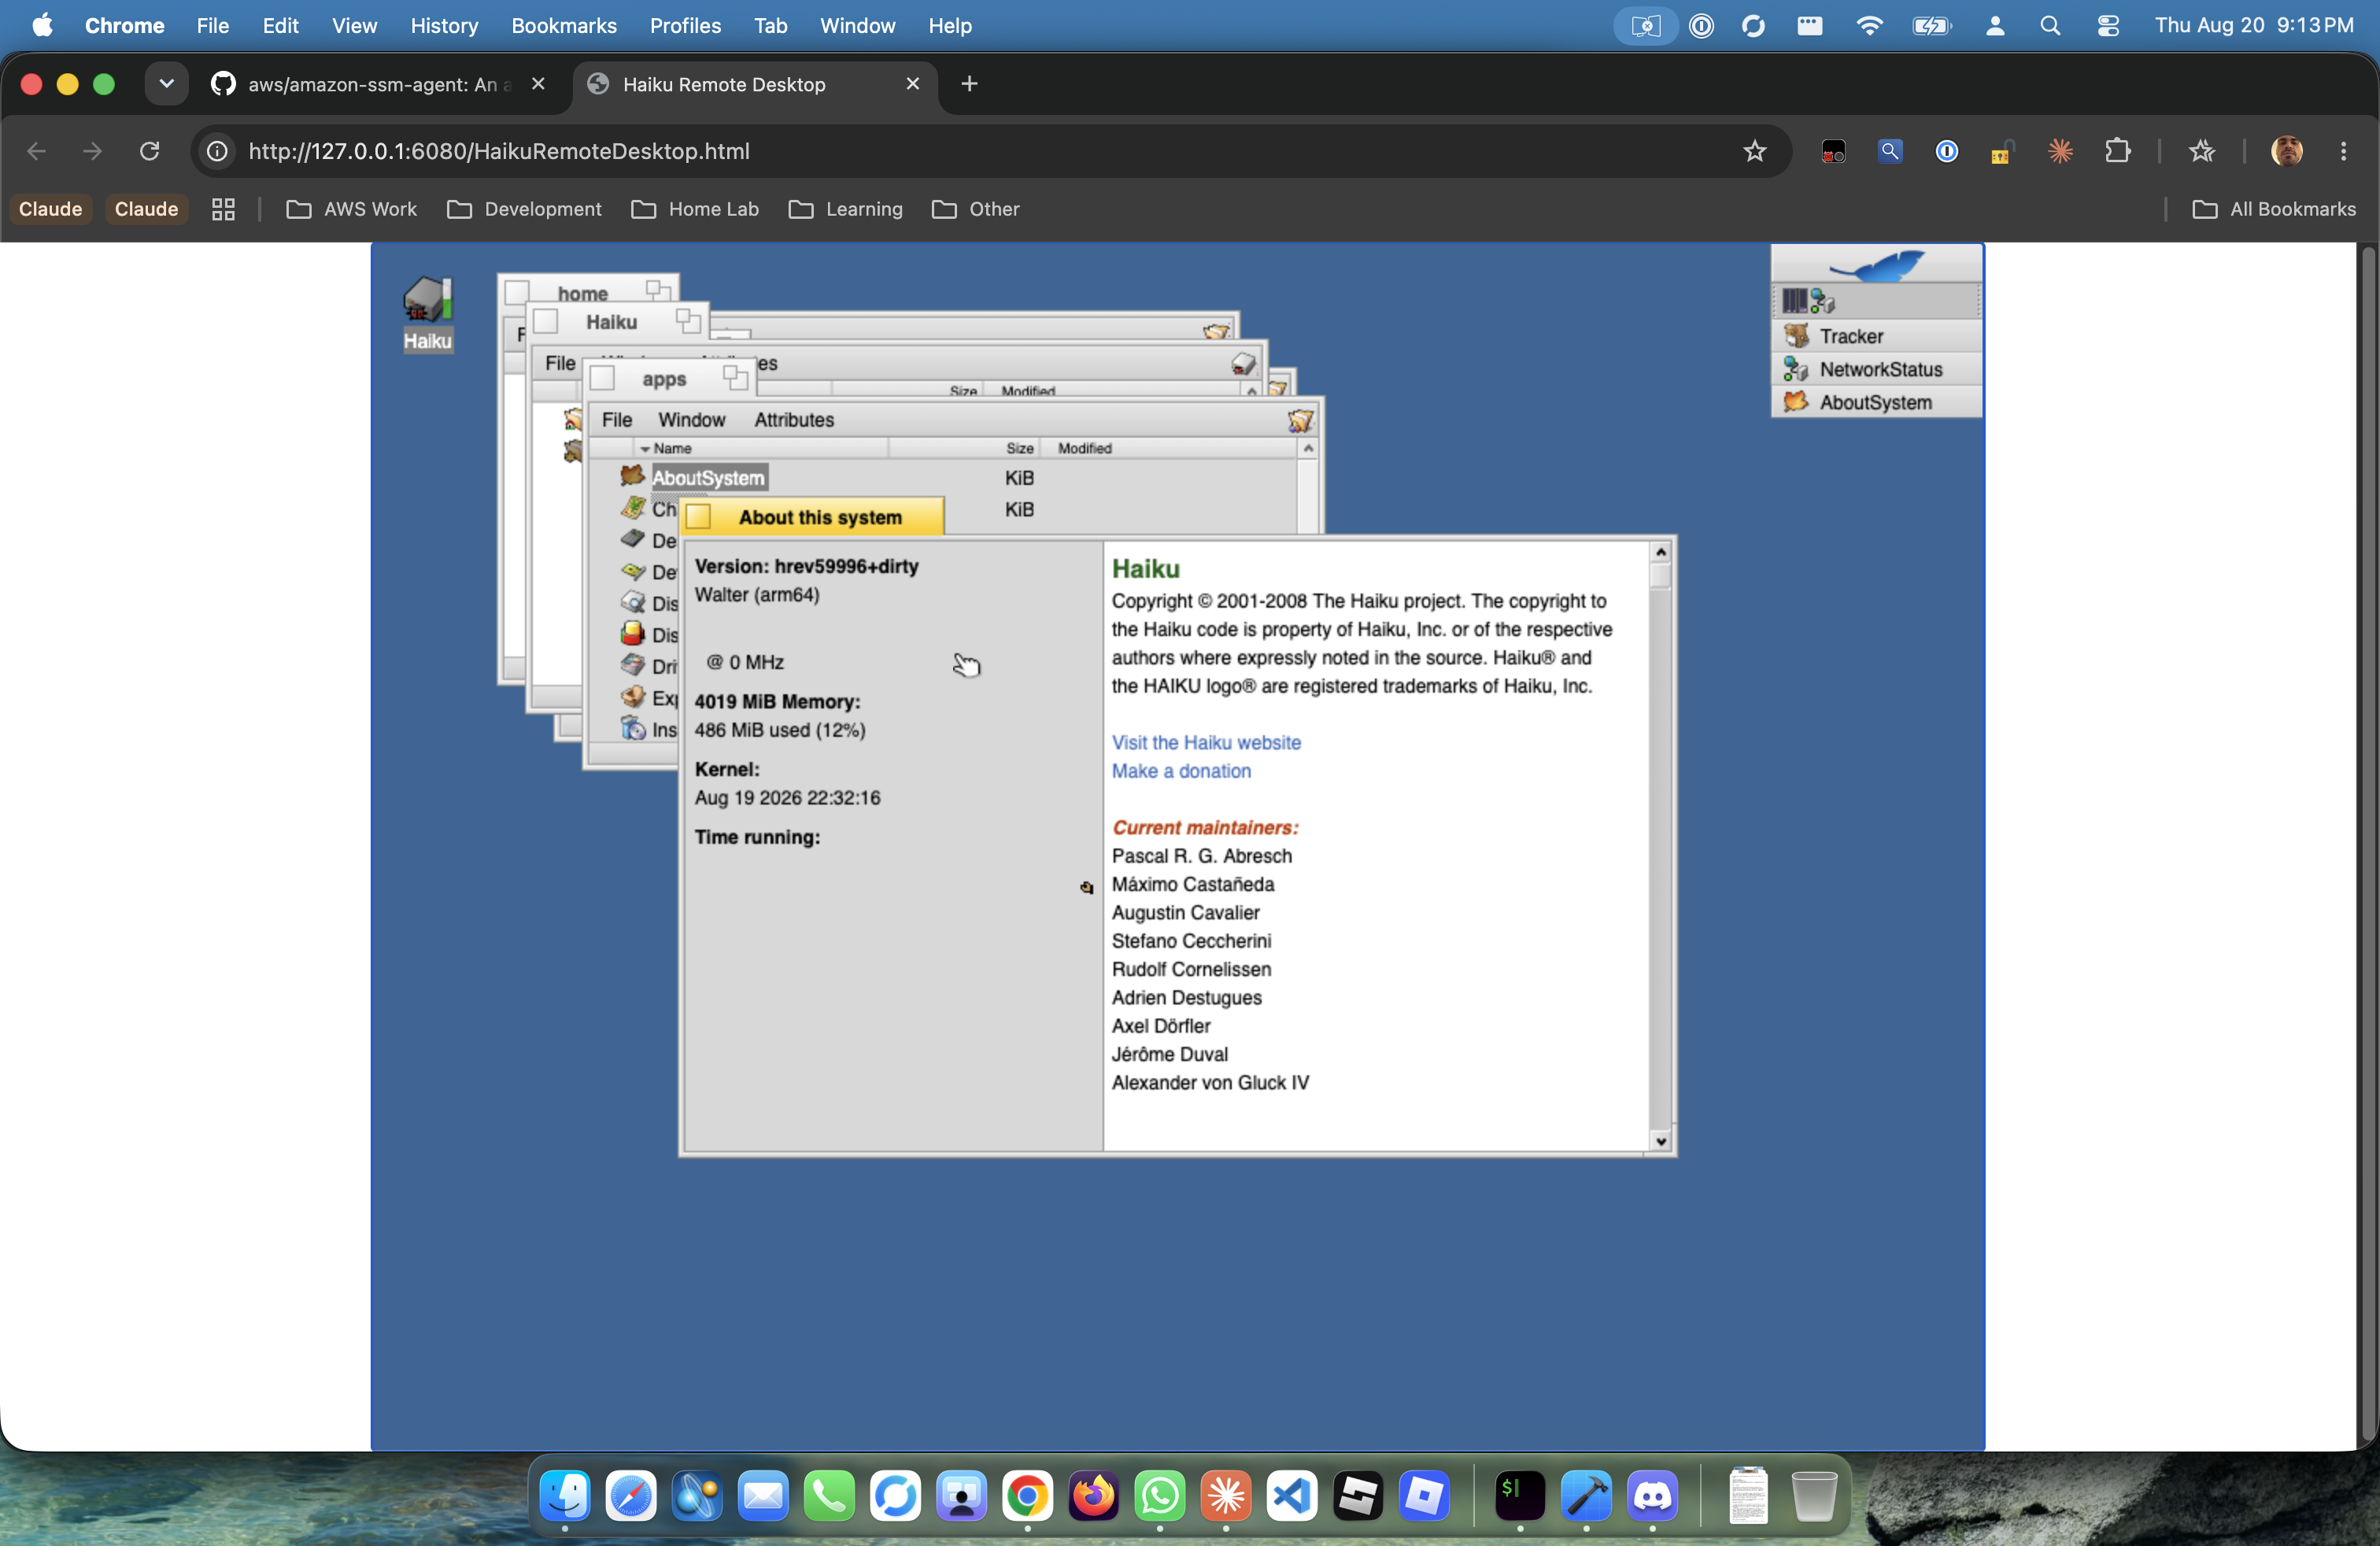
Task: Open Chrome tab search dropdown
Action: point(166,84)
